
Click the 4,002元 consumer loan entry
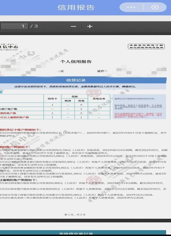coord(83,169)
